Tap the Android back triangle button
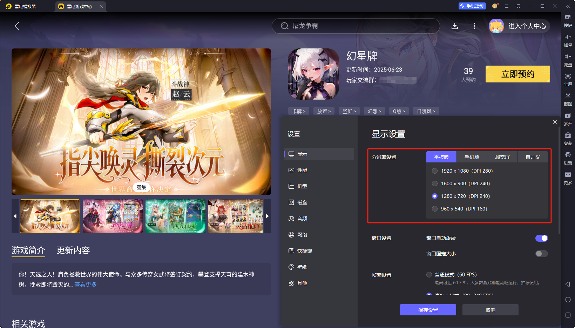Screen dimensions: 575x328 [568, 284]
